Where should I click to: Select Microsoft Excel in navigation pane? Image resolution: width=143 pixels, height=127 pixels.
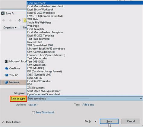point(16,61)
